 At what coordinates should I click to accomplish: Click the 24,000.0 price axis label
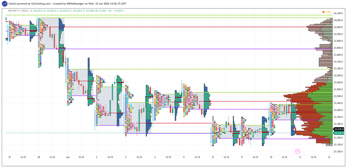point(339,27)
